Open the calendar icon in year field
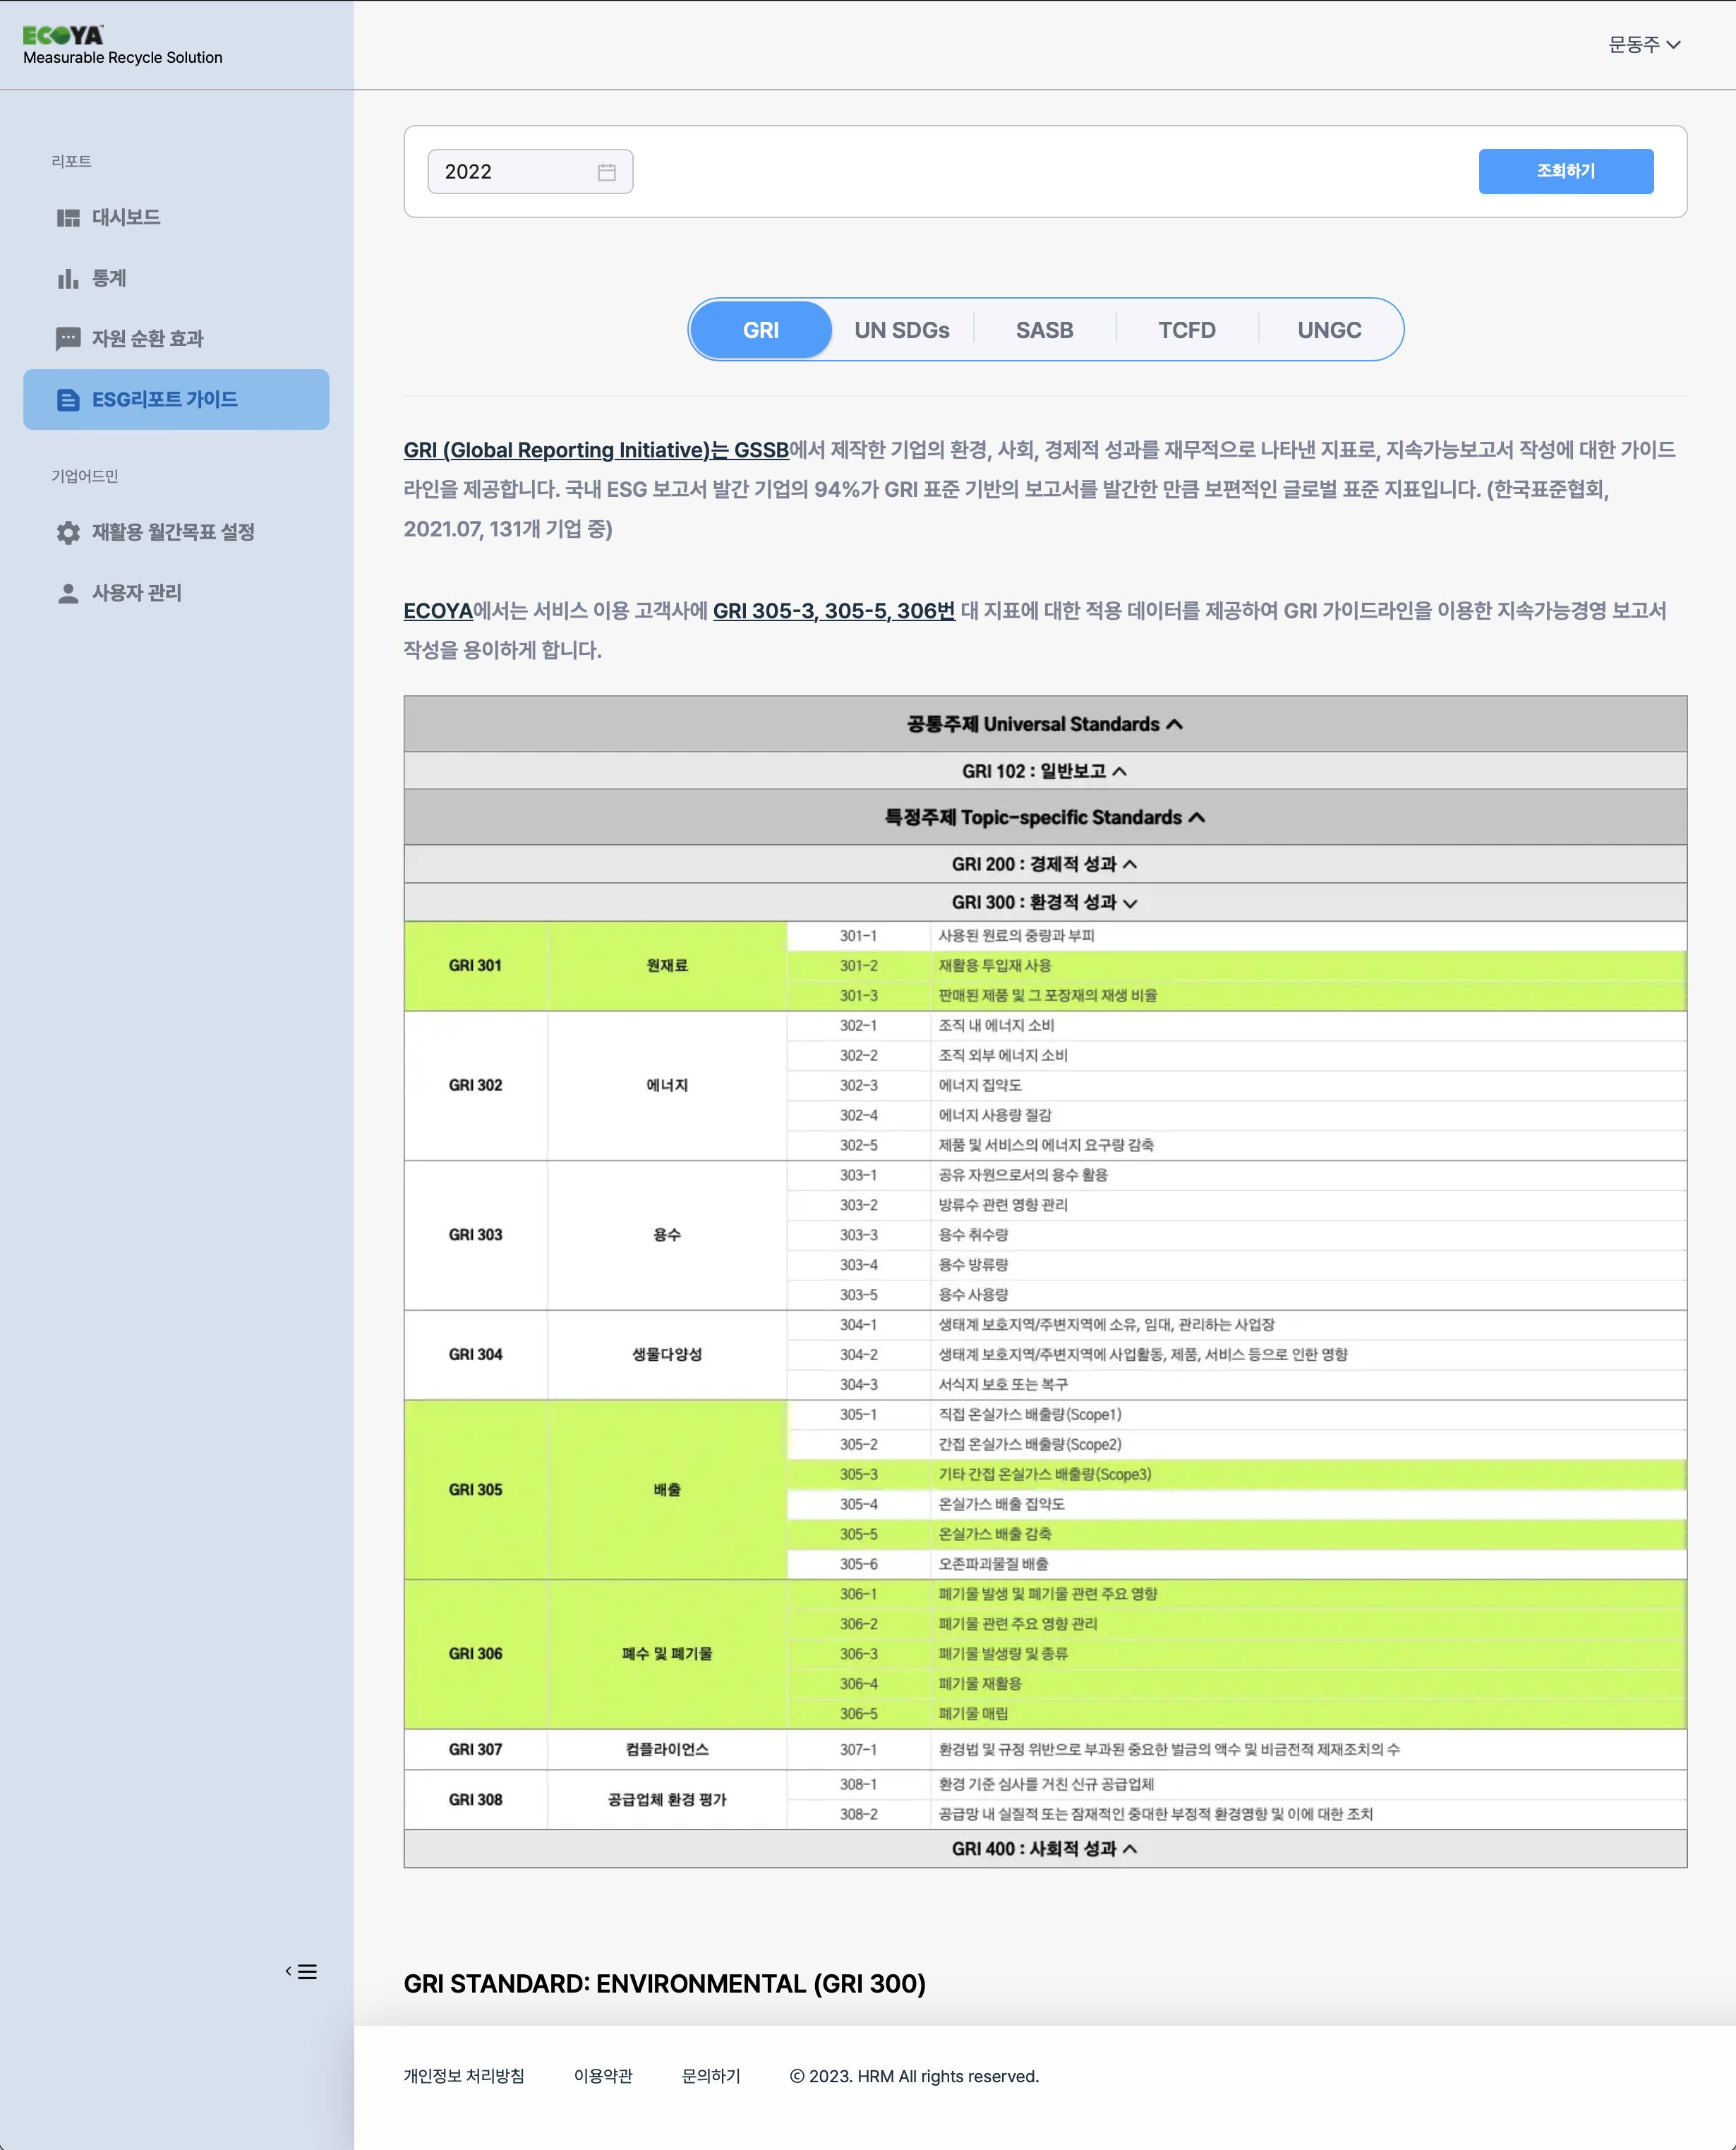This screenshot has height=2150, width=1736. 606,172
